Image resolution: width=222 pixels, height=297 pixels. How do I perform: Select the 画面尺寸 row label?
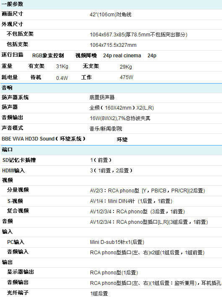click(12, 14)
